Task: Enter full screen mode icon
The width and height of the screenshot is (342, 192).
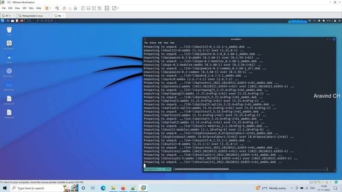Action: coord(94,9)
